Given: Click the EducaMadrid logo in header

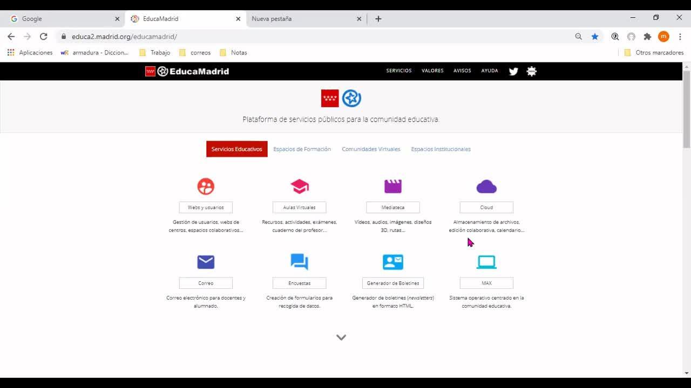Looking at the screenshot, I should [x=187, y=71].
